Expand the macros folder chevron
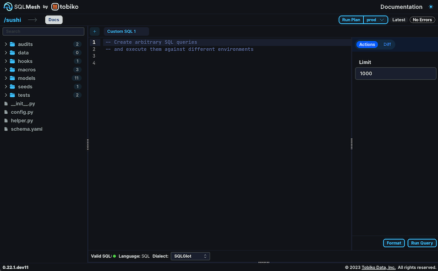Image resolution: width=438 pixels, height=271 pixels. pos(6,69)
